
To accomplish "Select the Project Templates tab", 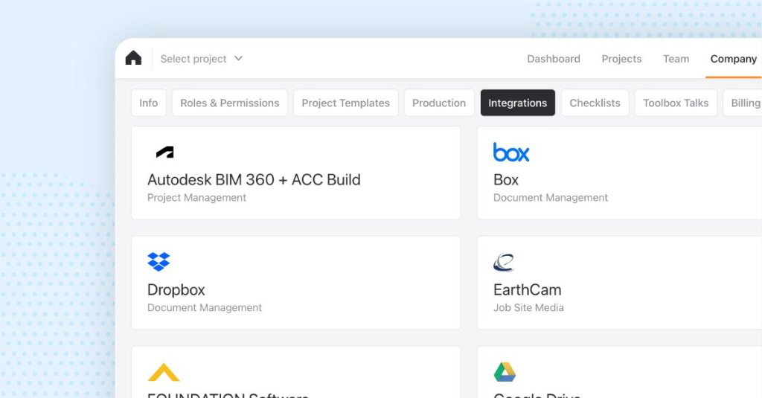I will tap(345, 103).
